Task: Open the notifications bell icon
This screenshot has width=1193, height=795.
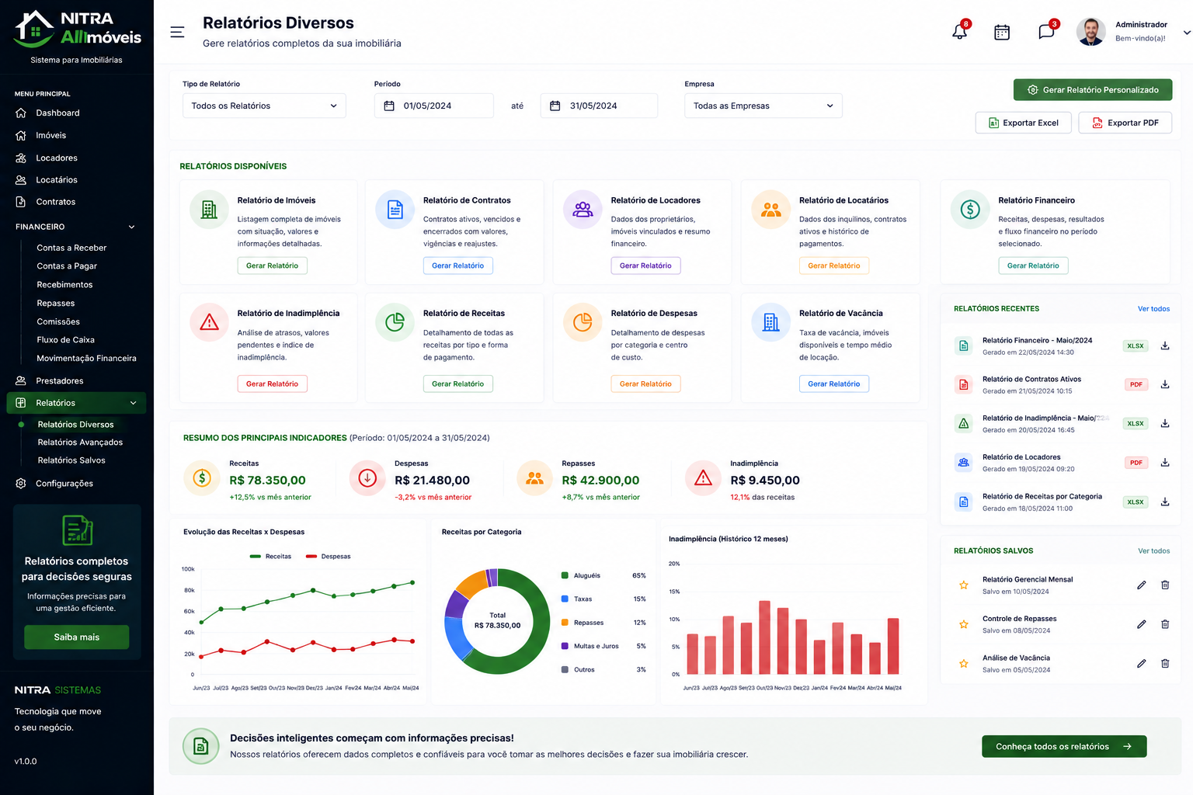Action: pyautogui.click(x=960, y=32)
